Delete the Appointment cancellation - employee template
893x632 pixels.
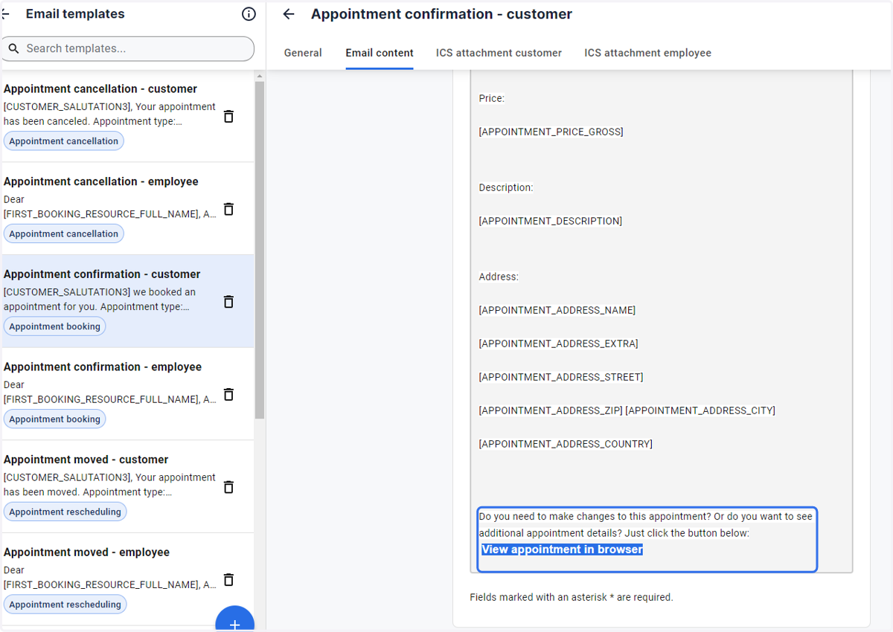229,209
